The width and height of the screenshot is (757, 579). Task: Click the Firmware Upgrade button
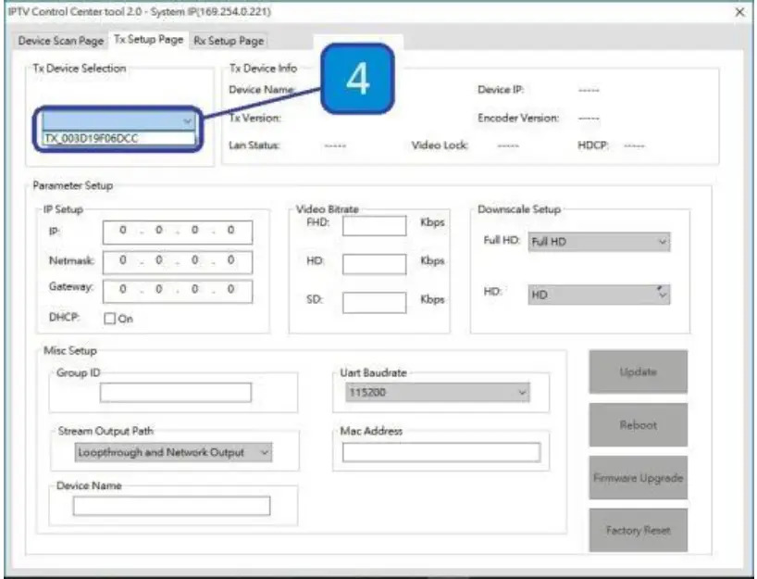click(638, 477)
